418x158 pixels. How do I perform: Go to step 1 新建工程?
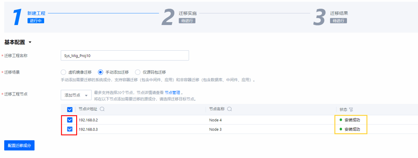[x=36, y=13]
